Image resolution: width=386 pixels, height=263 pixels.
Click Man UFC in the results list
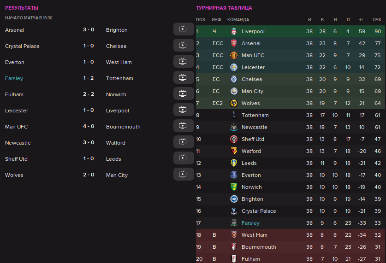[x=17, y=127]
